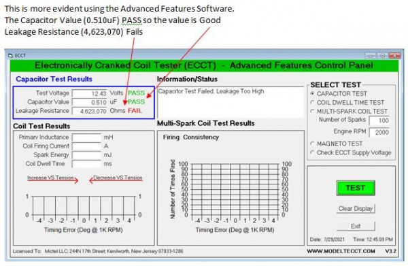Viewport: 408px width, 266px height.
Task: Click the red FAIL leakage result
Action: pyautogui.click(x=135, y=111)
